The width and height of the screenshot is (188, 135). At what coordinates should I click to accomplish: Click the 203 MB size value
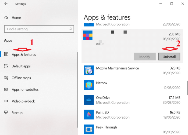tap(175, 34)
